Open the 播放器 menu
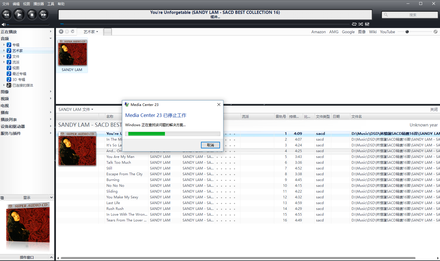The image size is (440, 261). (x=39, y=4)
